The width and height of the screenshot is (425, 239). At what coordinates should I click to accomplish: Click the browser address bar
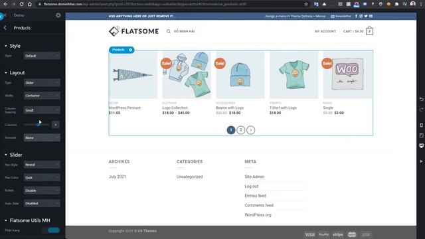pyautogui.click(x=171, y=4)
